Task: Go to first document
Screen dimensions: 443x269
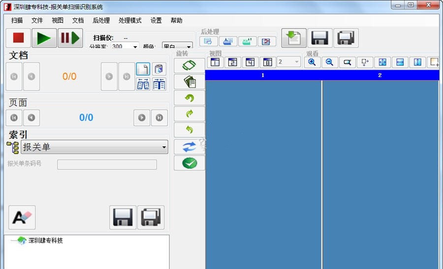Action: coord(14,77)
